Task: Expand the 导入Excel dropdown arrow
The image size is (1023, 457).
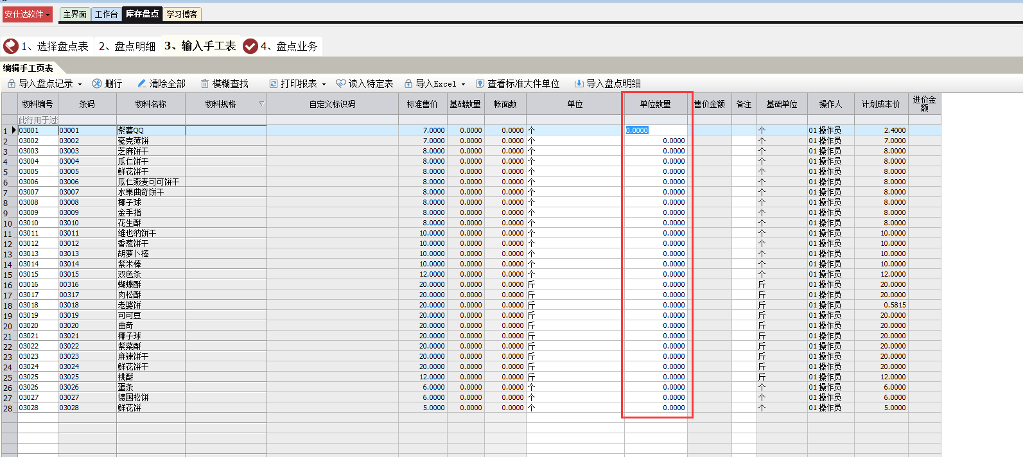Action: pyautogui.click(x=463, y=84)
